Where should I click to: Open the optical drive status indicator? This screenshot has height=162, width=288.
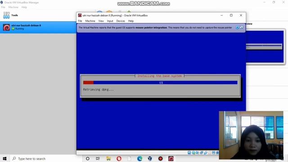pyautogui.click(x=193, y=153)
